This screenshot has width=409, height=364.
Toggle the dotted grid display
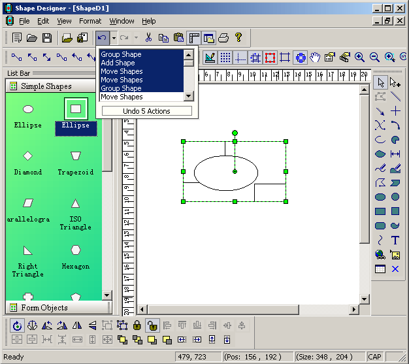tap(225, 57)
